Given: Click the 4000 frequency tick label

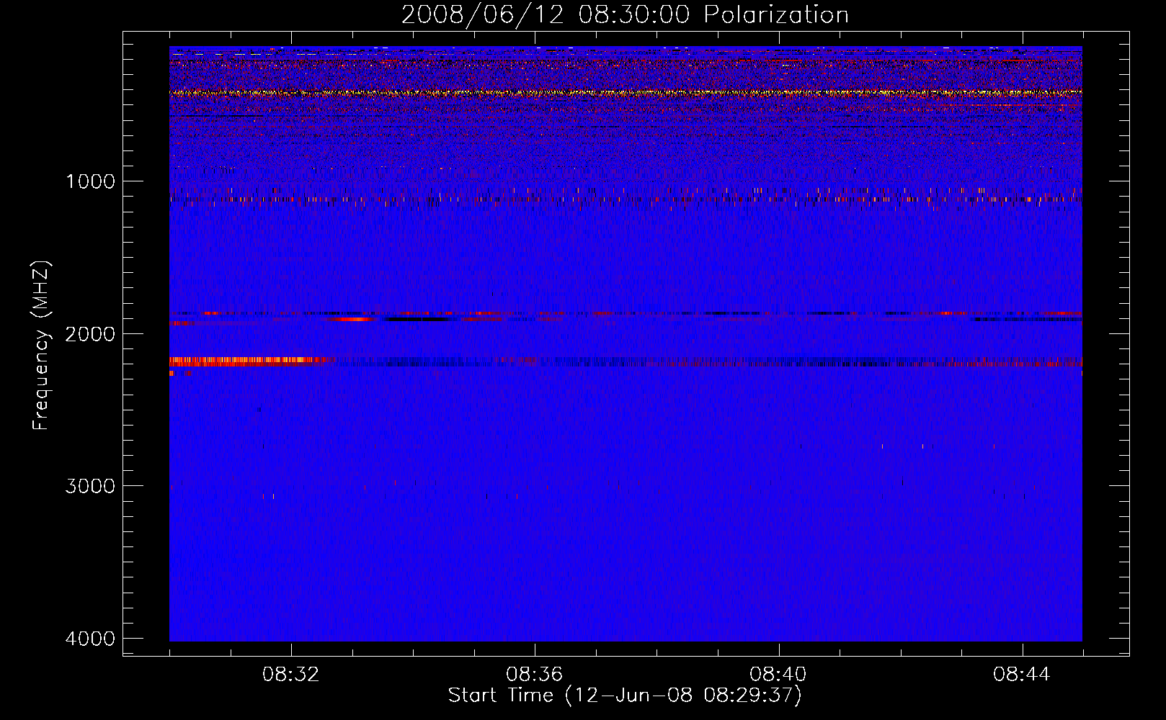Looking at the screenshot, I should click(90, 639).
